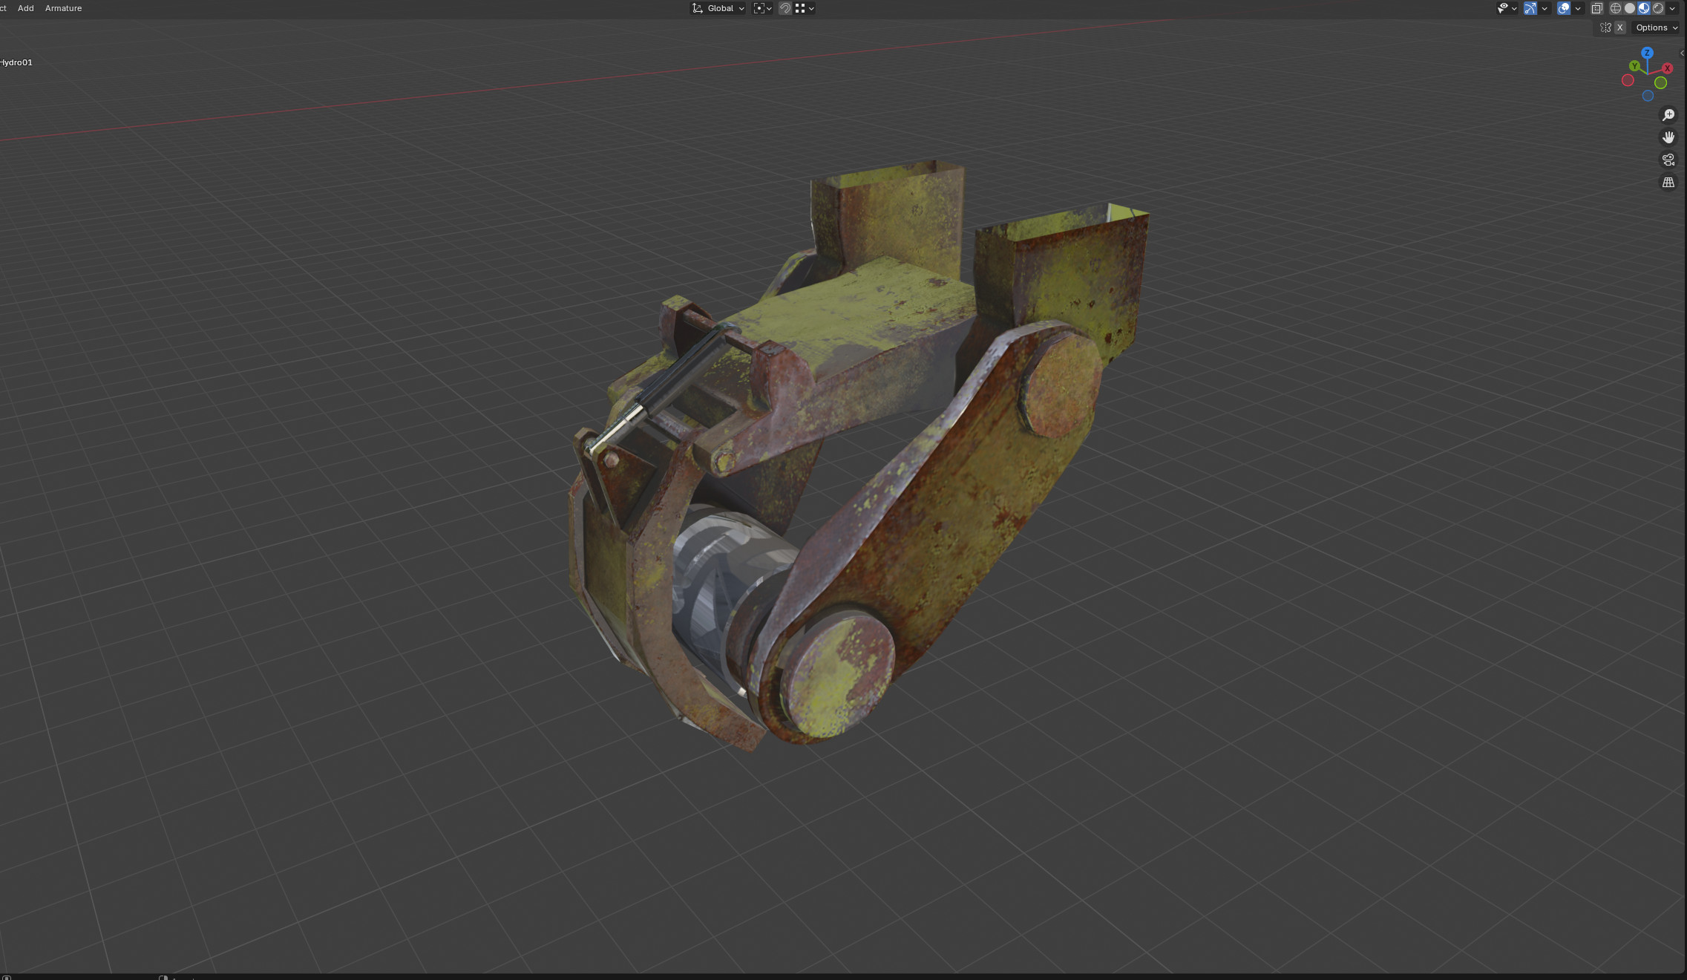Click the Y axis on navigation gizmo
The width and height of the screenshot is (1687, 980).
[1634, 66]
